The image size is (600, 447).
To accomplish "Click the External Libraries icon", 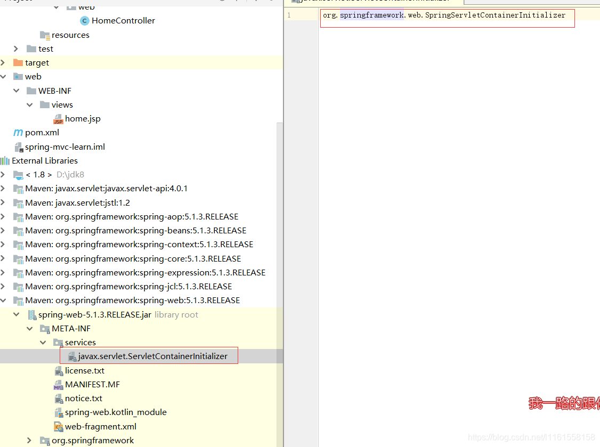I will coord(5,161).
